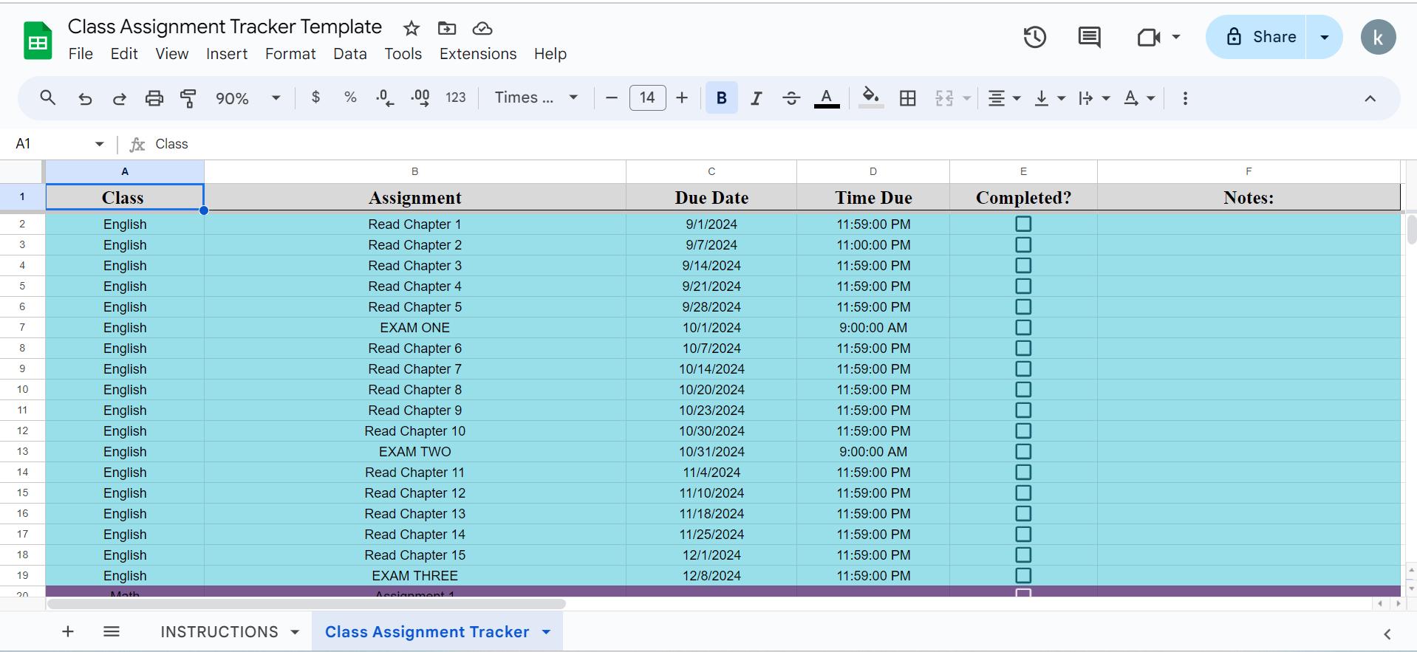This screenshot has height=652, width=1417.
Task: Click the font size input field
Action: pos(647,97)
